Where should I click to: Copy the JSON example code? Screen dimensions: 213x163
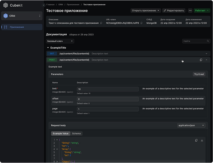point(196,140)
